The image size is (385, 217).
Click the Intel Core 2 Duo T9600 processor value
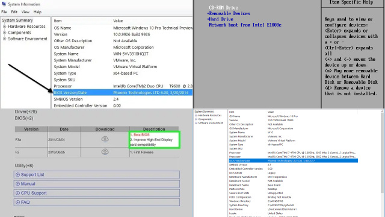click(153, 86)
